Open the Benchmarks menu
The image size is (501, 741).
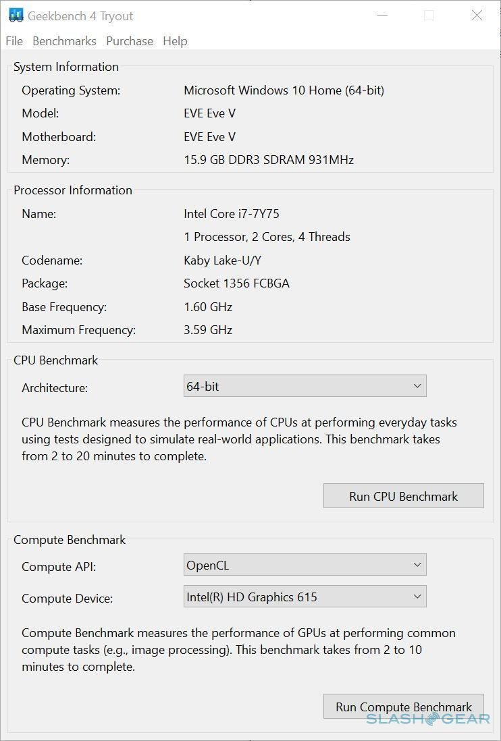[x=64, y=41]
